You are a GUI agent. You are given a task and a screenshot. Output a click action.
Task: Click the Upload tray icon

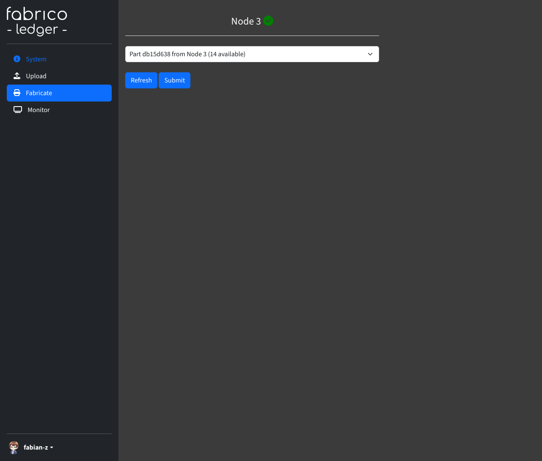click(17, 76)
